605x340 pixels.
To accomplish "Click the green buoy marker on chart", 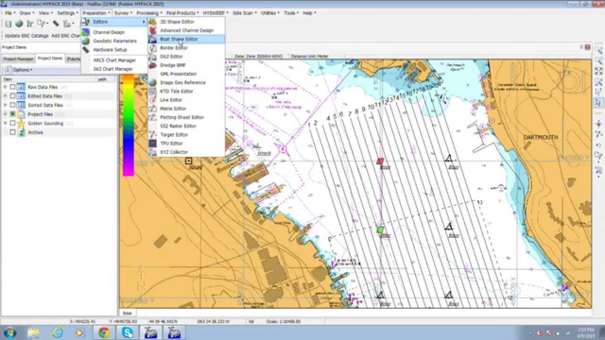I will [x=380, y=230].
